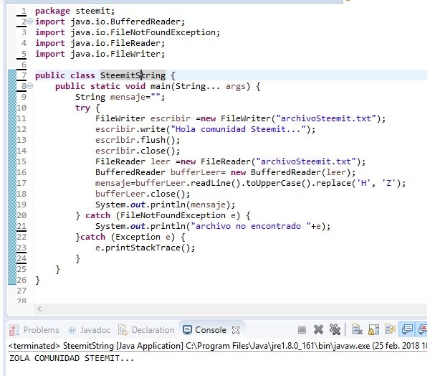Click FileReader leer declaration on line 15

click(x=230, y=161)
